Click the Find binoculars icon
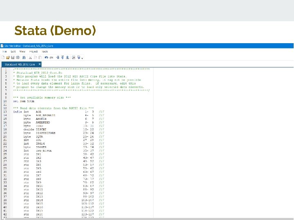Screen dimensions: 294x220 24,57
